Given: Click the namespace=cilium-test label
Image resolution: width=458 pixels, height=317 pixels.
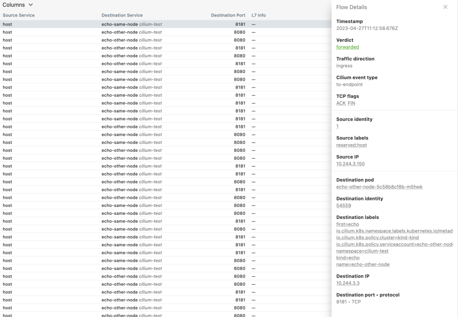Looking at the screenshot, I should pyautogui.click(x=362, y=251).
